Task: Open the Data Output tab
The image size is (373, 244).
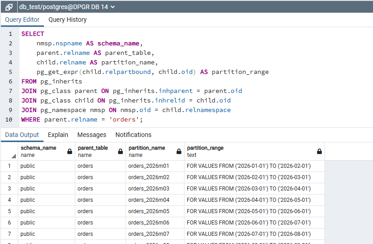Action: tap(22, 135)
